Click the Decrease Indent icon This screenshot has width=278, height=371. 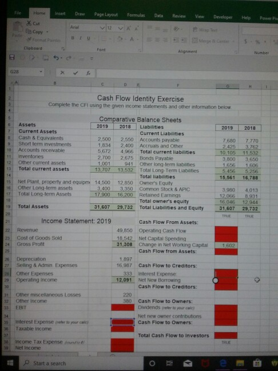point(176,41)
